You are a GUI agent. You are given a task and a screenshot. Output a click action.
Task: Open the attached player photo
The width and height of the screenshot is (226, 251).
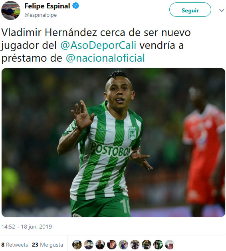click(113, 143)
